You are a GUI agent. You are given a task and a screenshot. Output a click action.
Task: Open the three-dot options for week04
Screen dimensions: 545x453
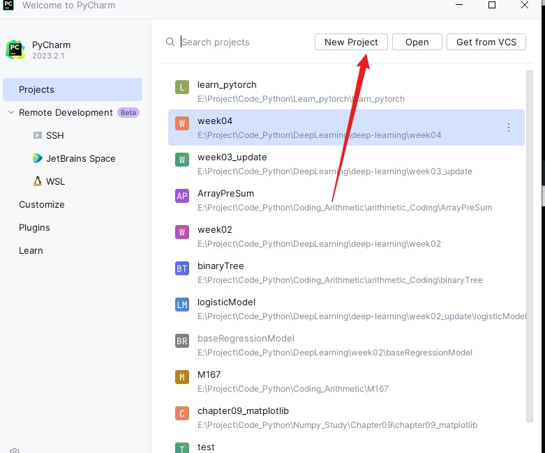(x=509, y=128)
